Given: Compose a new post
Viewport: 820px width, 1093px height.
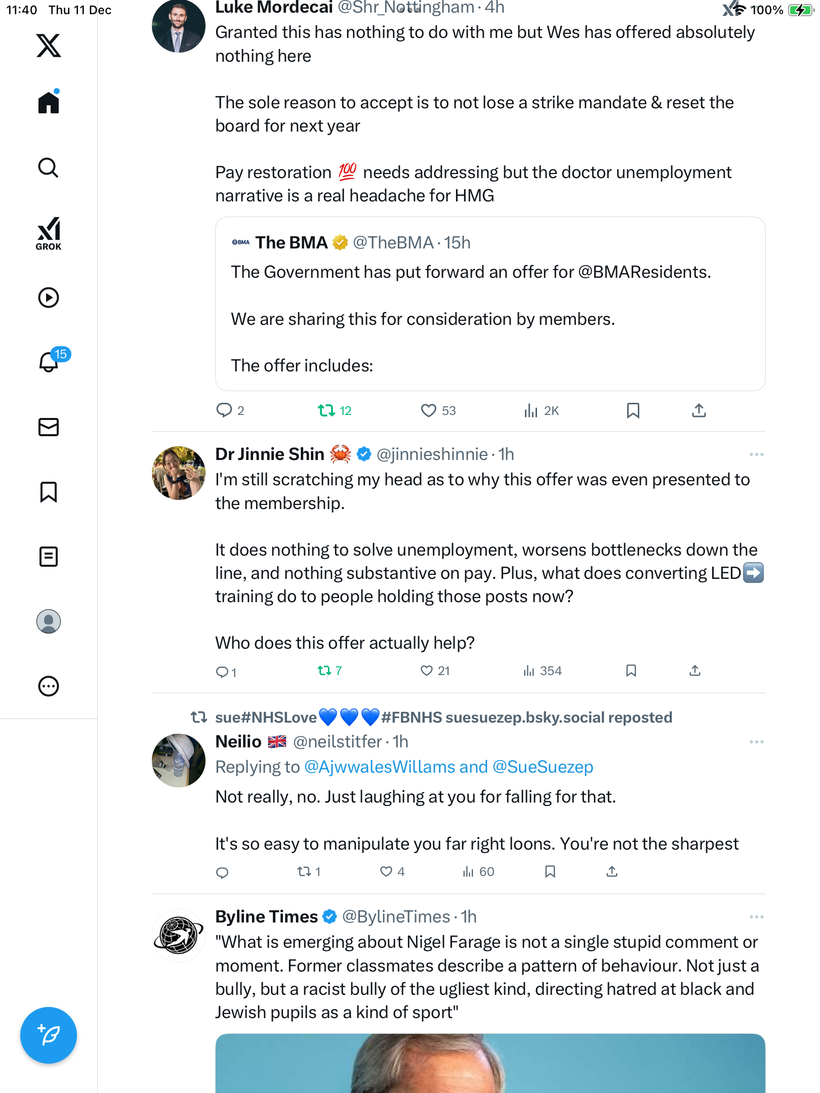Looking at the screenshot, I should pyautogui.click(x=49, y=1035).
